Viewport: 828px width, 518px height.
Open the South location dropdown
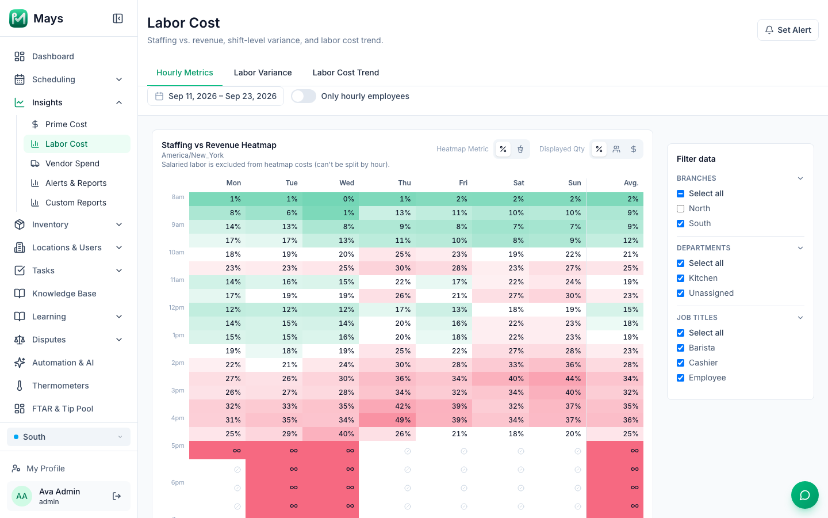[68, 437]
